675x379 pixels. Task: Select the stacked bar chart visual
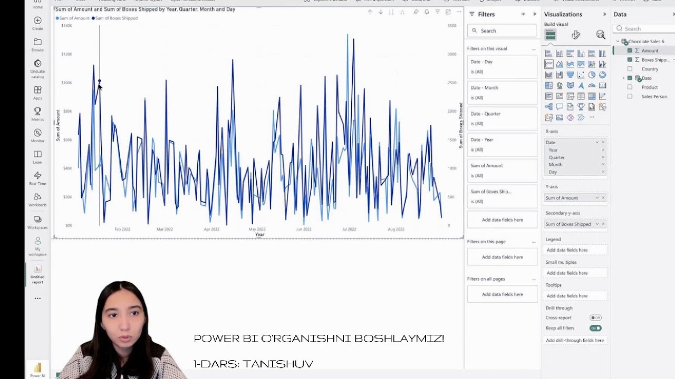[549, 54]
